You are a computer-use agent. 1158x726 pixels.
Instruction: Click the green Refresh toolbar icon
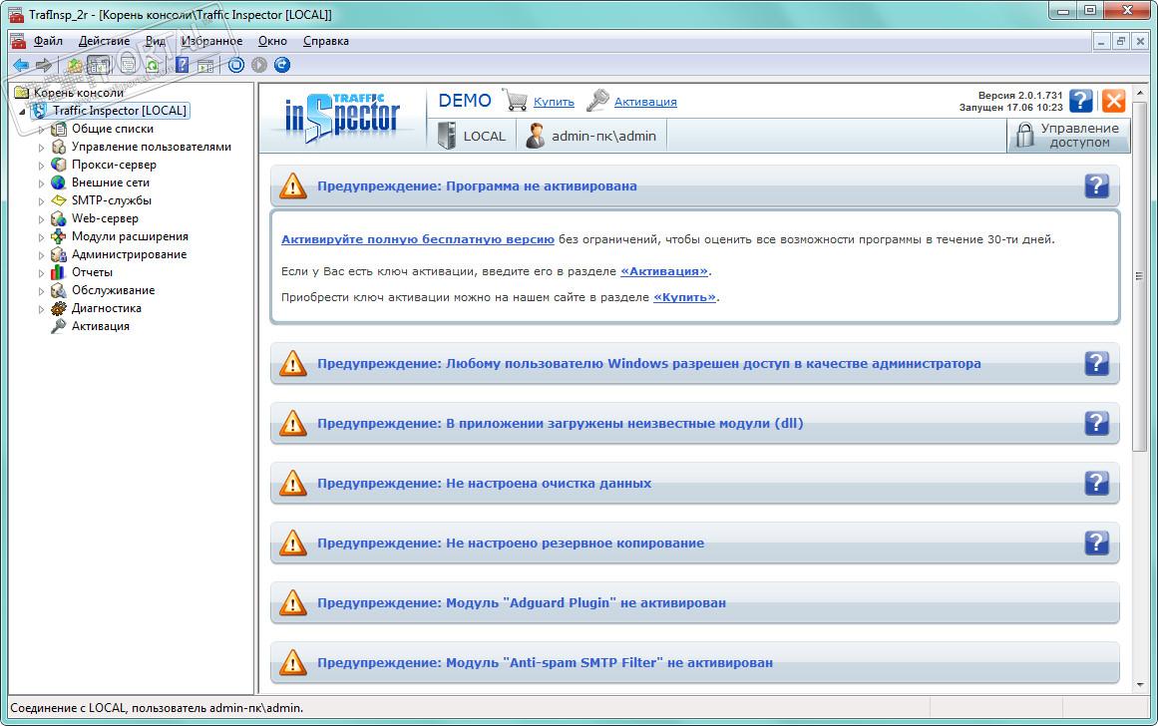[153, 65]
